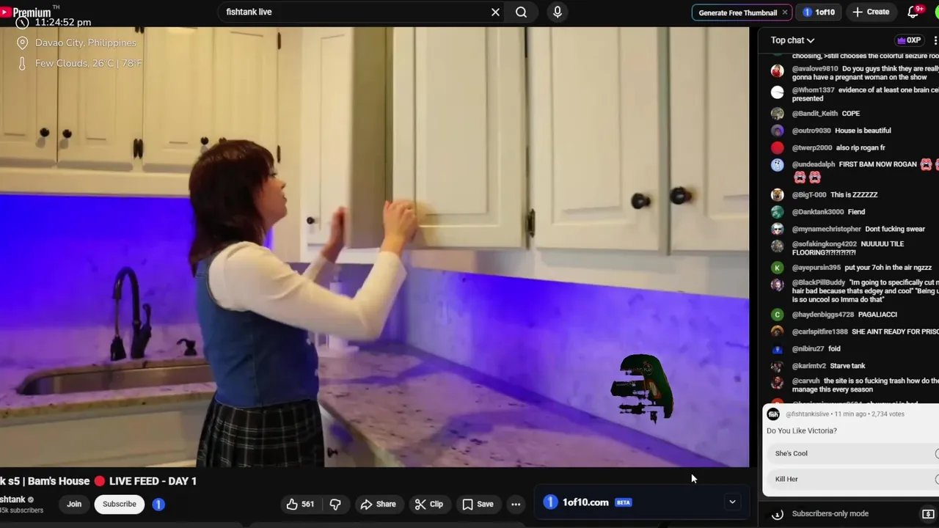
Task: Click the 1of10.com BETA logo
Action: [x=587, y=502]
